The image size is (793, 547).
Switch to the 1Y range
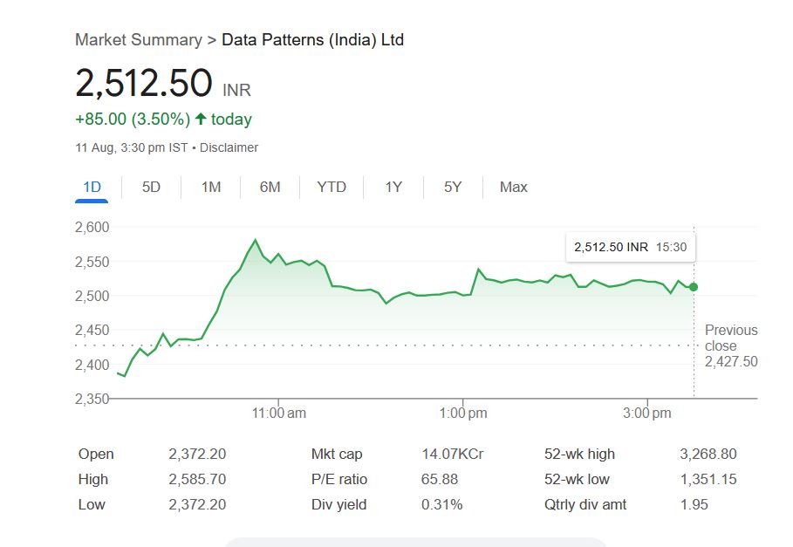pyautogui.click(x=393, y=187)
